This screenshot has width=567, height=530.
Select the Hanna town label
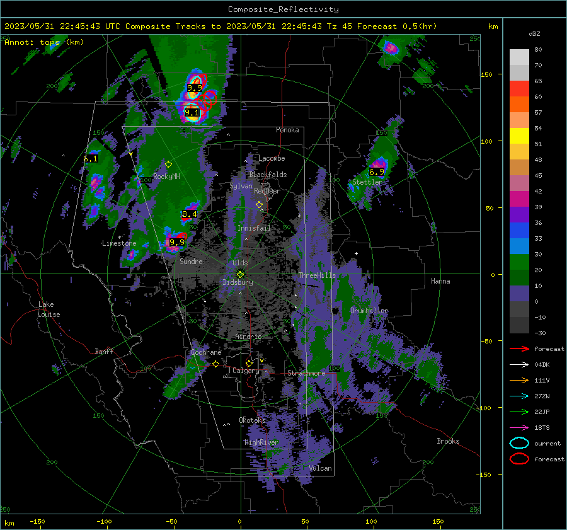click(440, 281)
